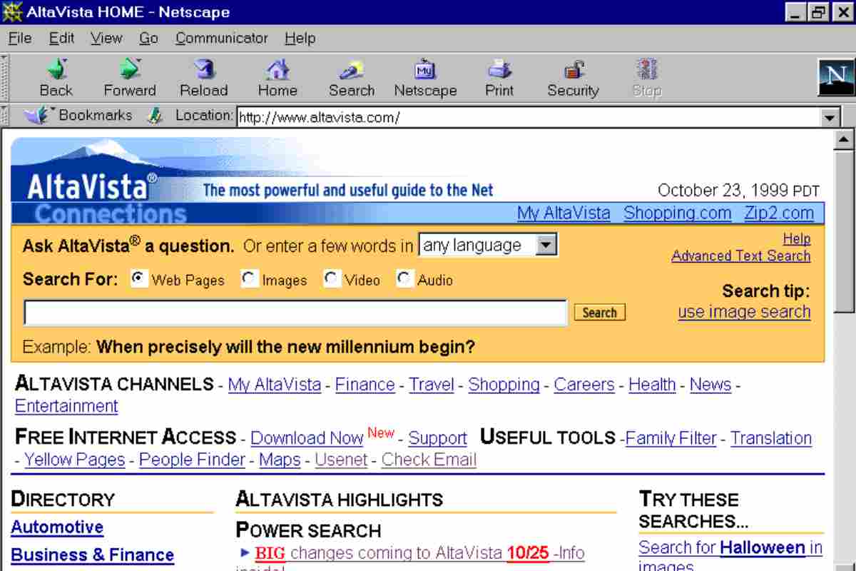Click the Search for Halloween link
The height and width of the screenshot is (571, 856).
pos(730,547)
